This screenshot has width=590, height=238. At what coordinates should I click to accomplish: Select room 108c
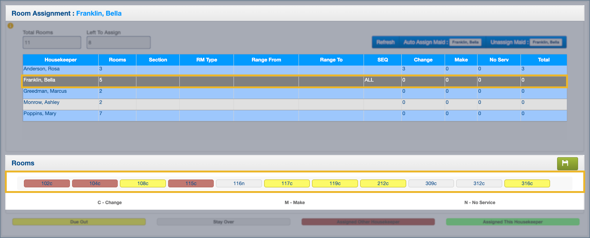coord(143,183)
